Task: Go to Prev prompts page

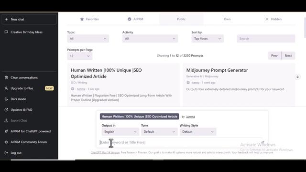Action: (x=274, y=55)
